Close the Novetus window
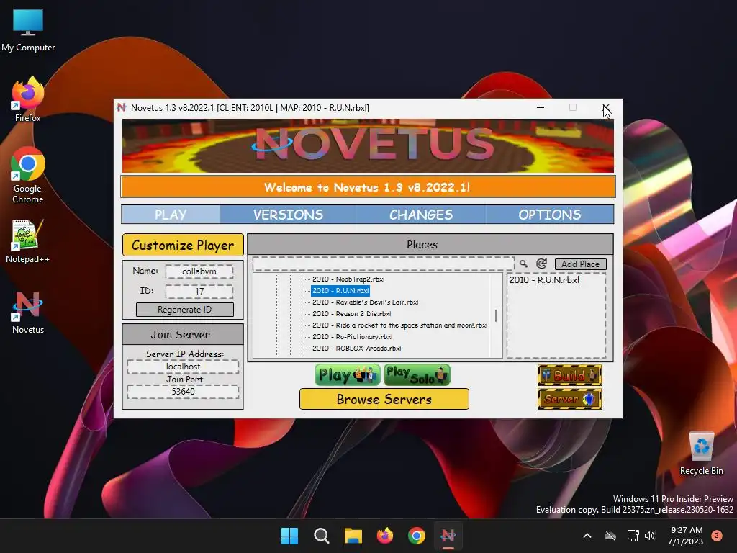 point(606,108)
